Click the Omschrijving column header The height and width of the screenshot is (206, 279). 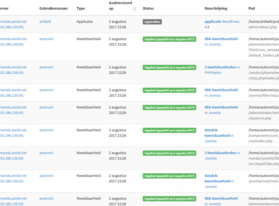click(216, 8)
